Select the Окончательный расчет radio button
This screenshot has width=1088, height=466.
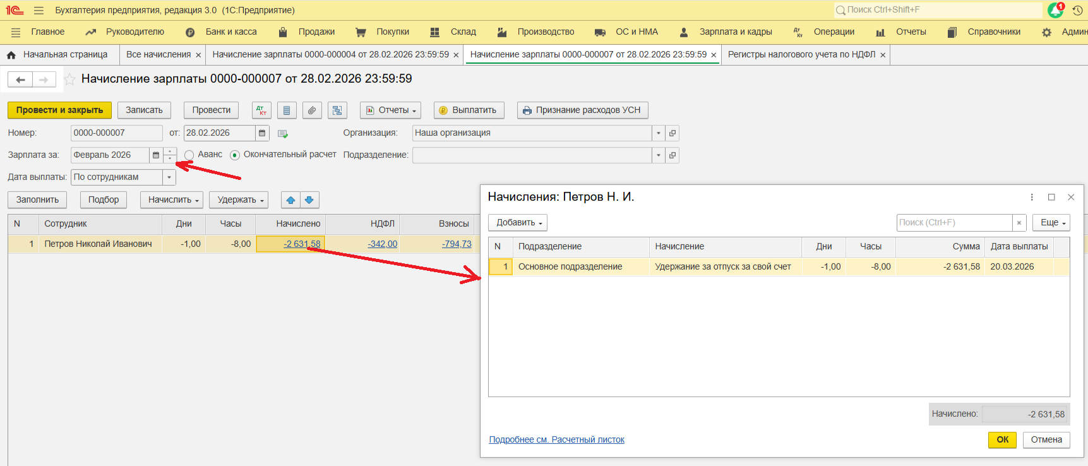click(x=235, y=155)
